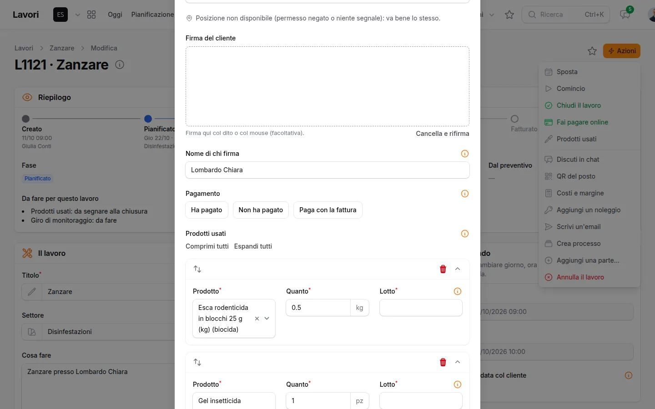Viewport: 655px width, 409px height.
Task: Delete the Esca rodenticida product row
Action: click(x=443, y=269)
